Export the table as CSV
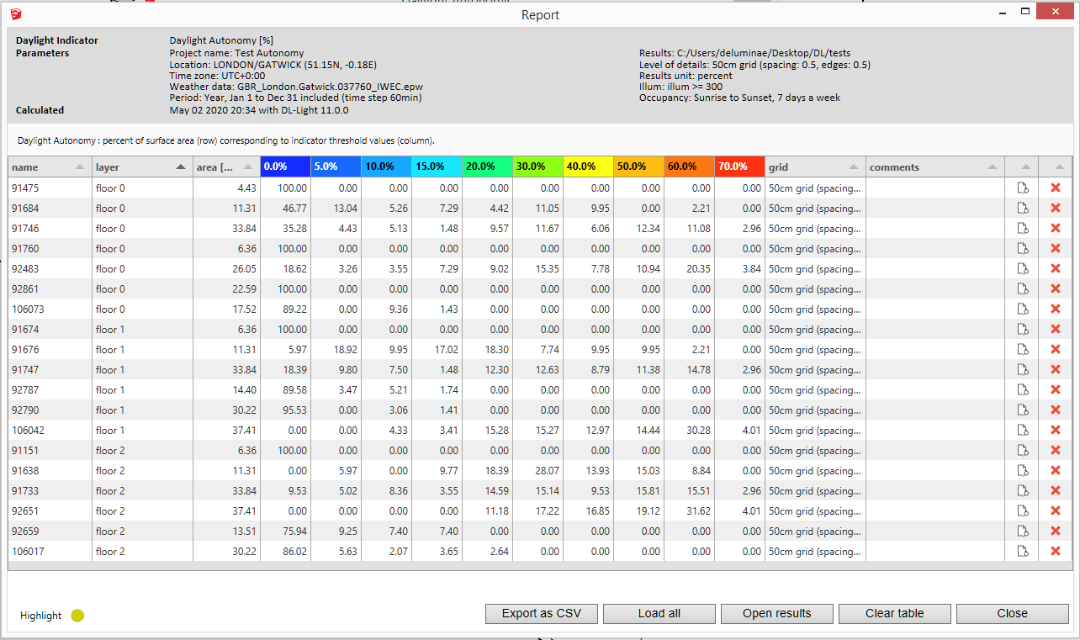The image size is (1080, 640). click(542, 614)
